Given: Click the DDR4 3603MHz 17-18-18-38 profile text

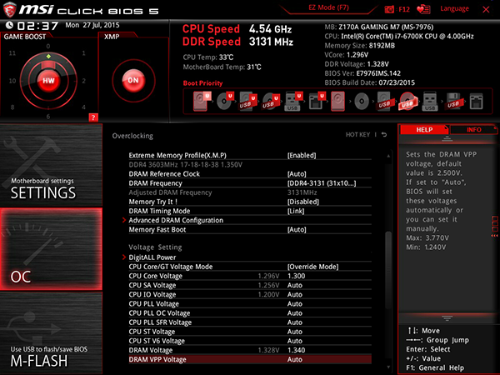Looking at the screenshot, I should (x=185, y=164).
